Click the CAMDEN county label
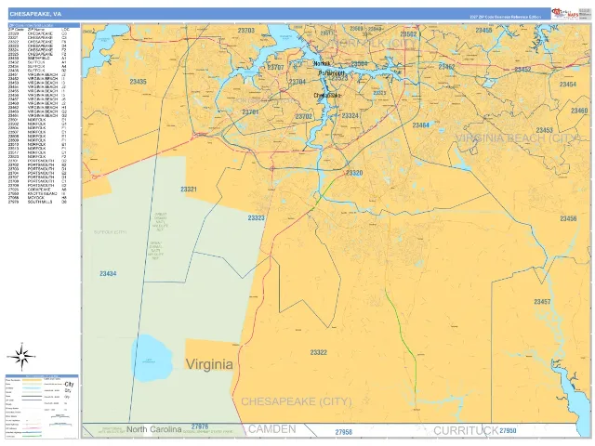This screenshot has width=595, height=446. (272, 429)
